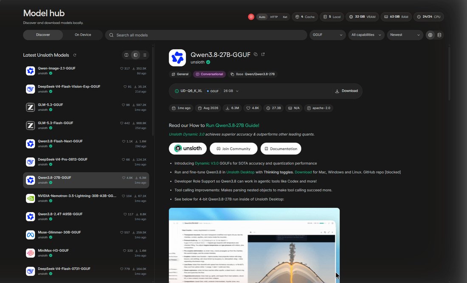Switch to the On Device tab
This screenshot has width=467, height=283.
pos(83,35)
